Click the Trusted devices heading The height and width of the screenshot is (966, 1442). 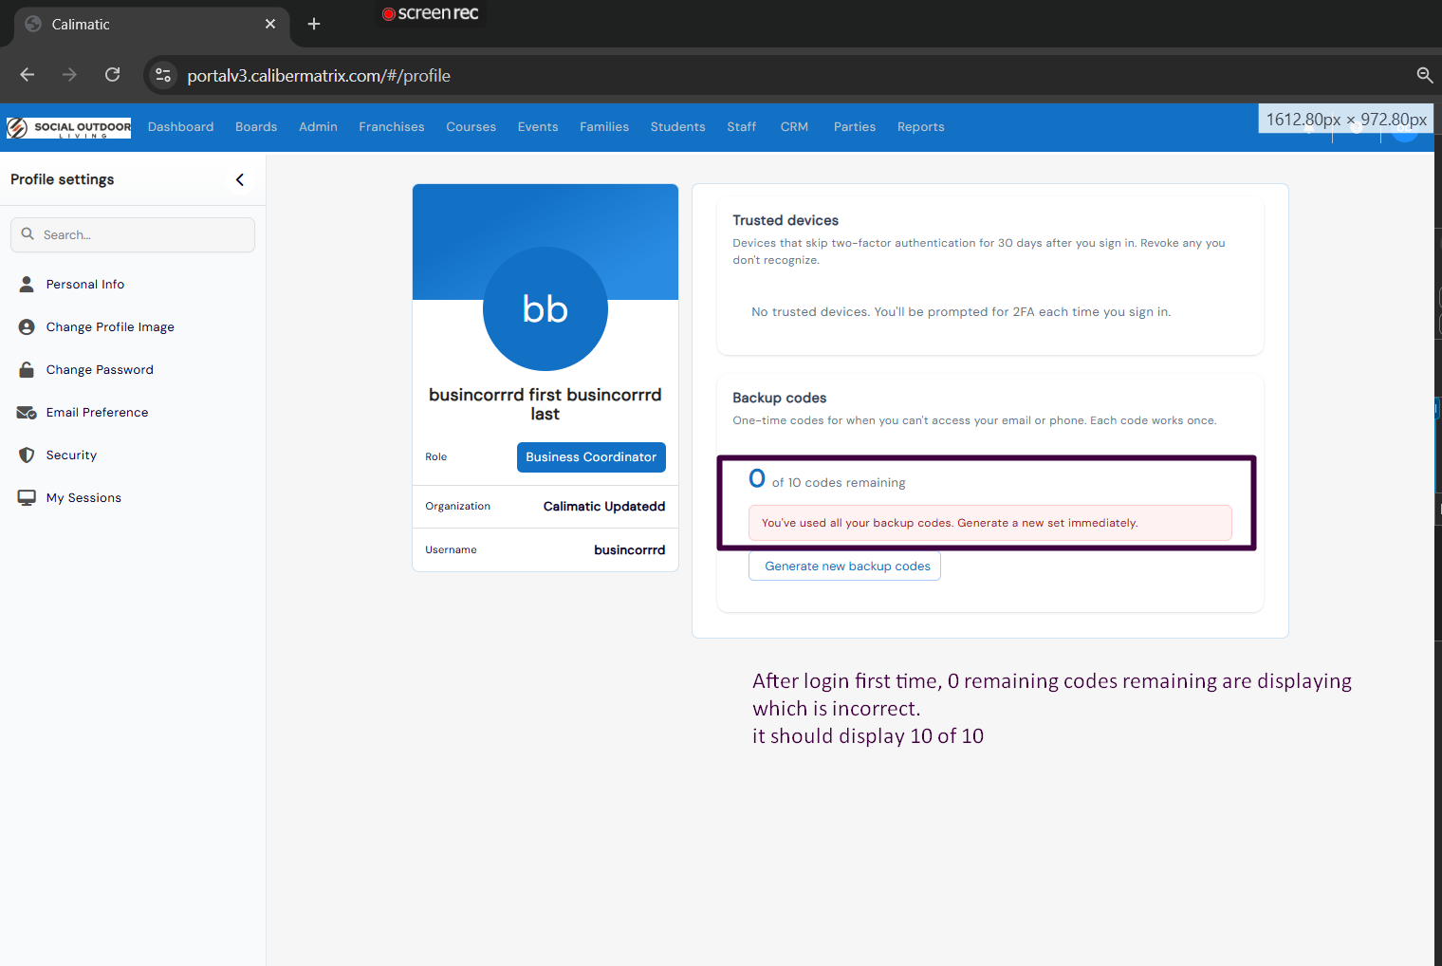[786, 220]
